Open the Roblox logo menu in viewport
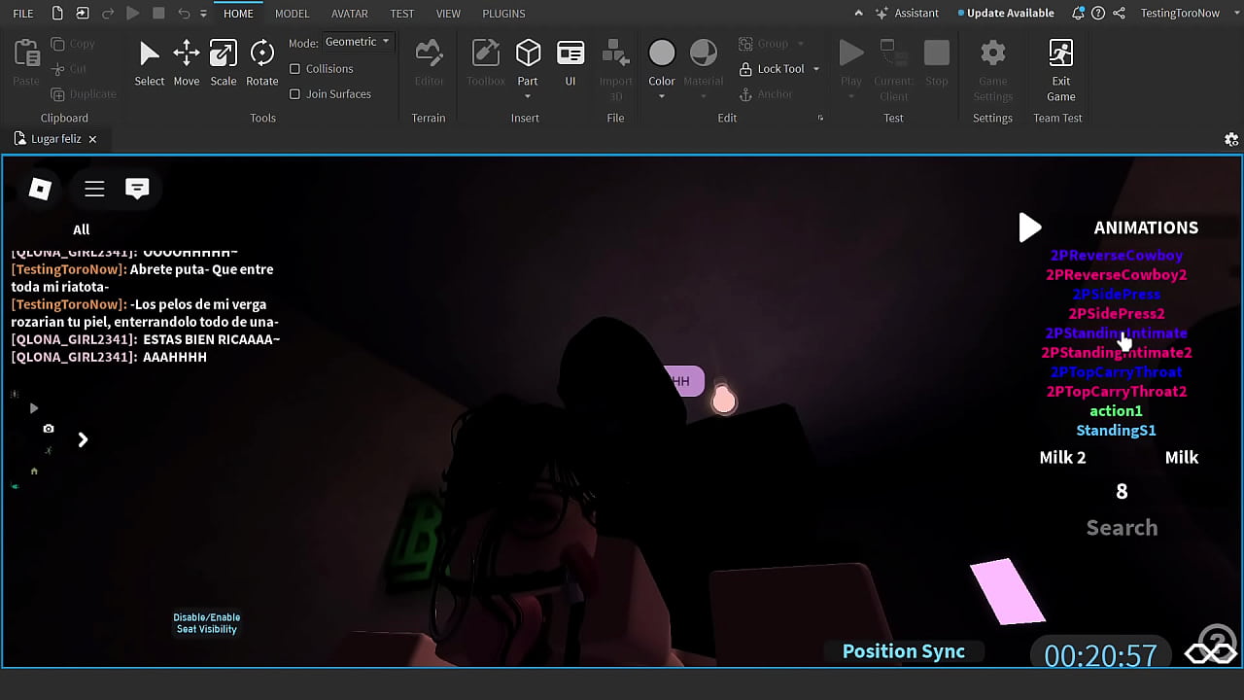The width and height of the screenshot is (1244, 700). [x=40, y=189]
